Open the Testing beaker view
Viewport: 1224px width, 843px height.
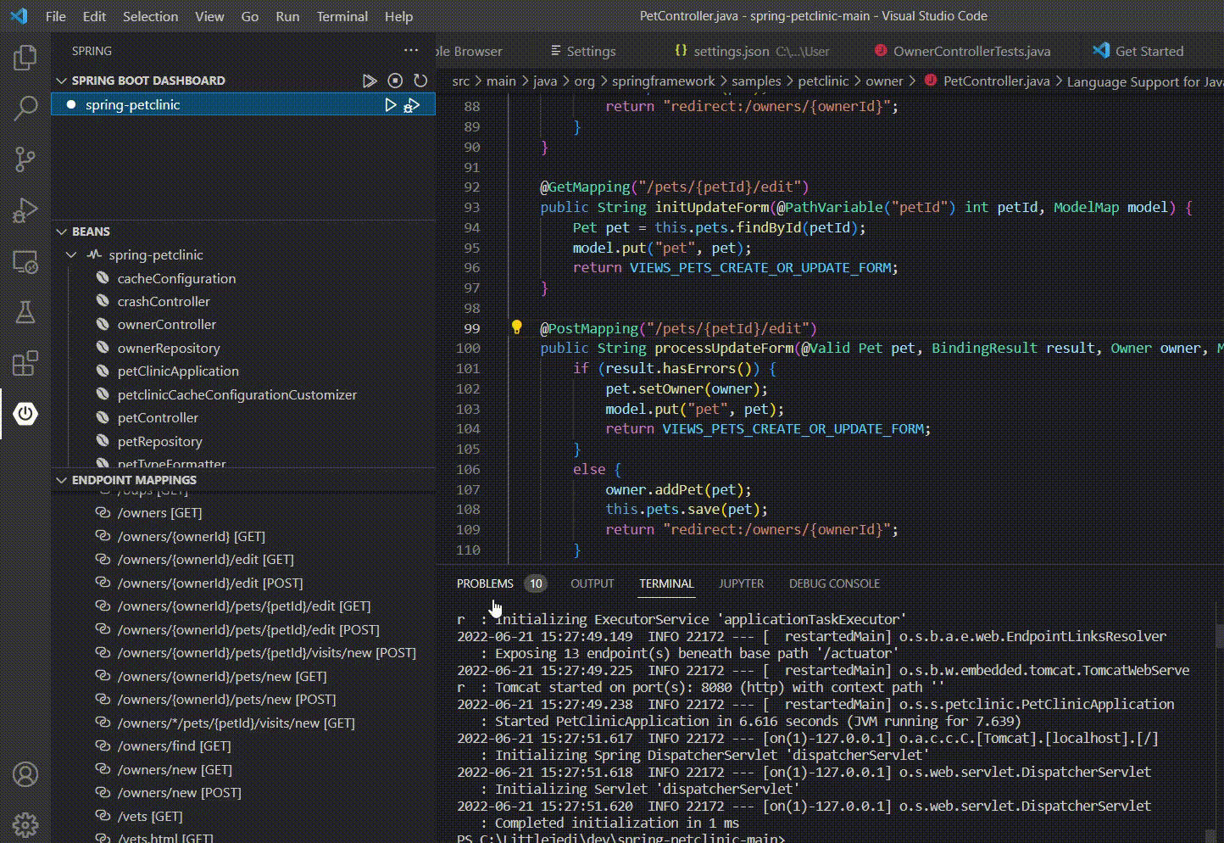click(25, 312)
